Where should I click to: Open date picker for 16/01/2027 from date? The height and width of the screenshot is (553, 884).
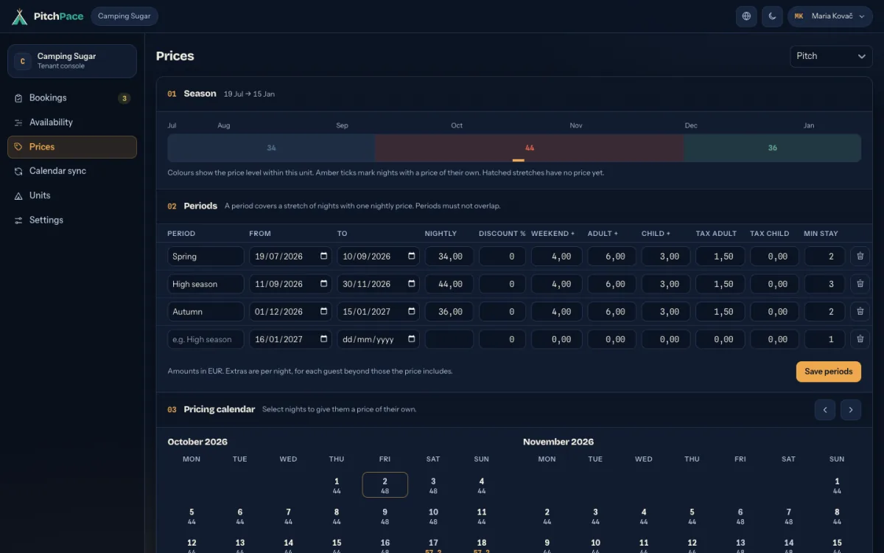pyautogui.click(x=324, y=339)
